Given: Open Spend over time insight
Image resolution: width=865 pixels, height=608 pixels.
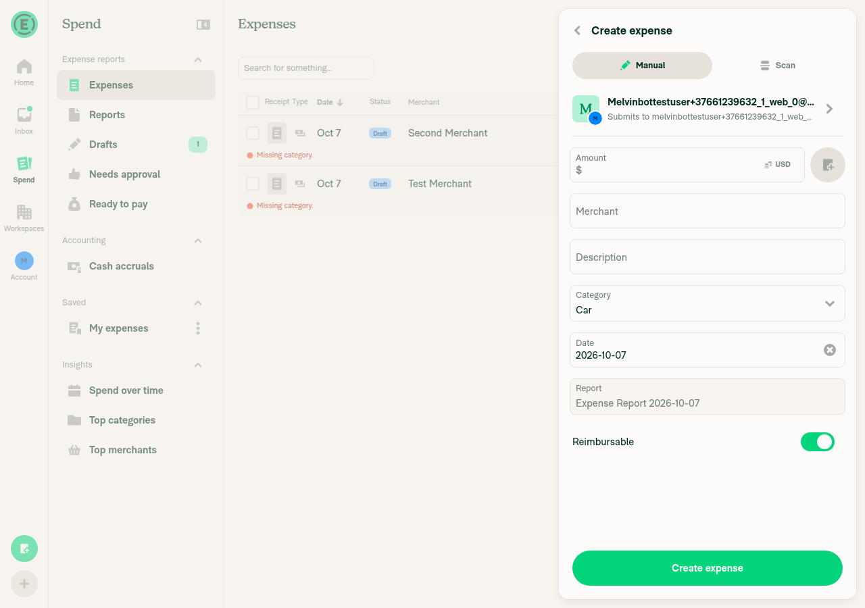Looking at the screenshot, I should (136, 390).
